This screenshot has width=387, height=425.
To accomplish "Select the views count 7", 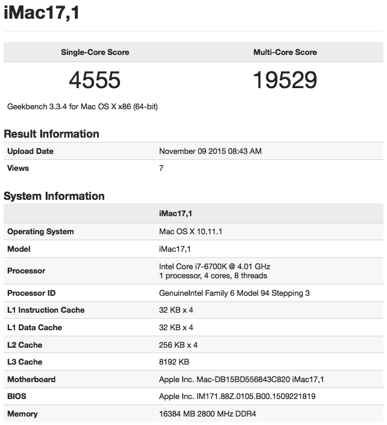I will pyautogui.click(x=162, y=168).
